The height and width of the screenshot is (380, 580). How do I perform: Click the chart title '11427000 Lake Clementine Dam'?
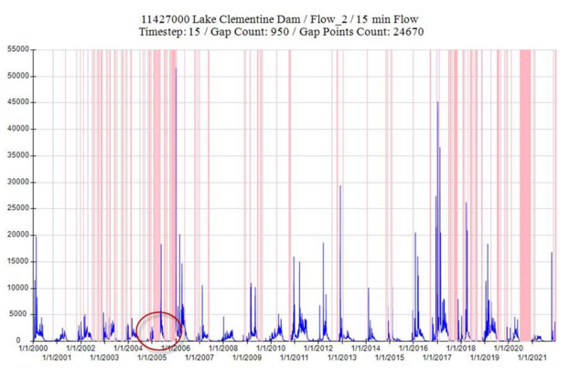(222, 19)
